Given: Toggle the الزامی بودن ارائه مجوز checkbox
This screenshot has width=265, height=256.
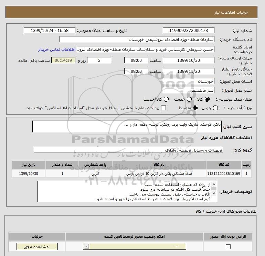Looking at the screenshot, I should click(x=228, y=247).
